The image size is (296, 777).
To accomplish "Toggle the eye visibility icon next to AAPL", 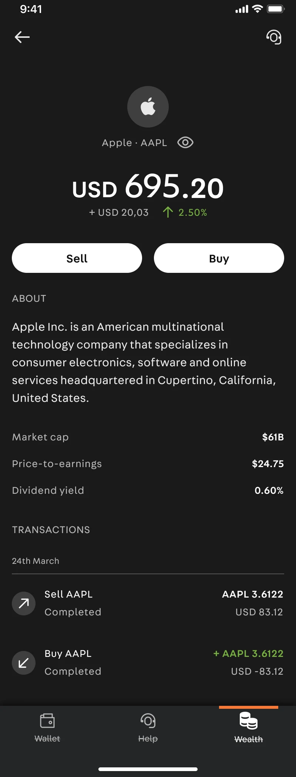I will click(x=185, y=142).
